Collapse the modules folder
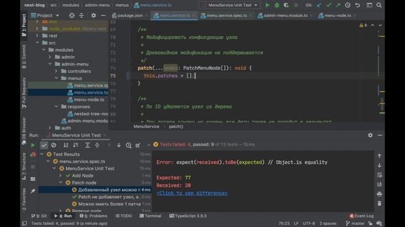 44,50
